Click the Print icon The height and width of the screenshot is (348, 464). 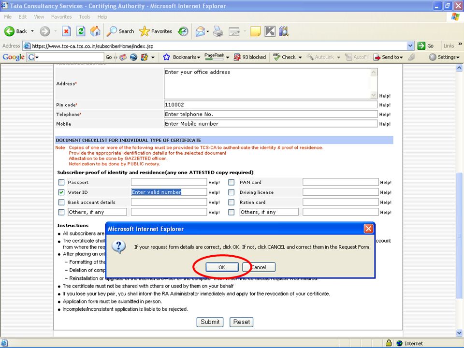click(x=218, y=31)
